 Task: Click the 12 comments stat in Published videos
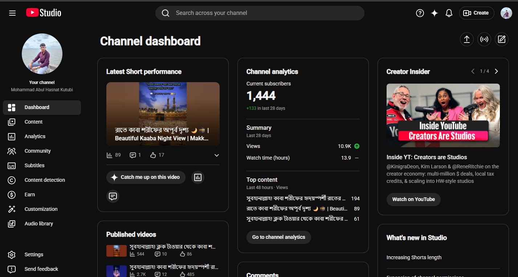[x=161, y=274]
